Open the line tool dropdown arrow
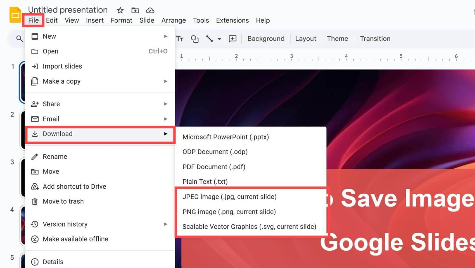Viewport: 475px width, 268px height. point(219,39)
